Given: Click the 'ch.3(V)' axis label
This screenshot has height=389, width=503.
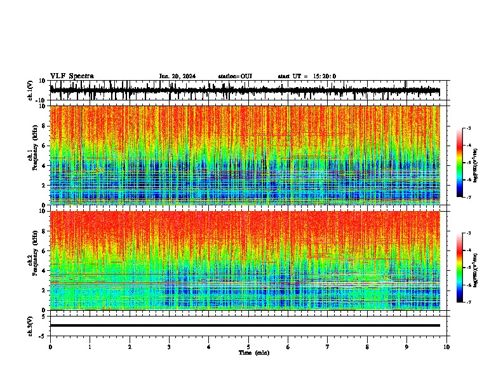Looking at the screenshot, I should tap(30, 326).
